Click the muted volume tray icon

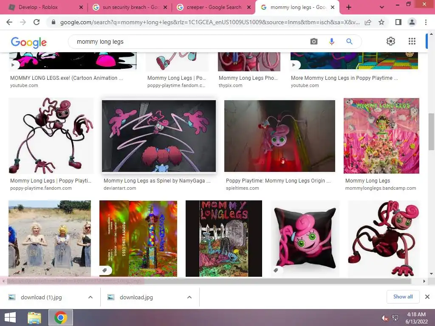384,318
